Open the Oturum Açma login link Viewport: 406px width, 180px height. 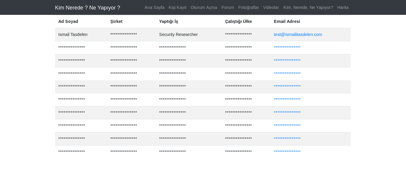point(204,7)
